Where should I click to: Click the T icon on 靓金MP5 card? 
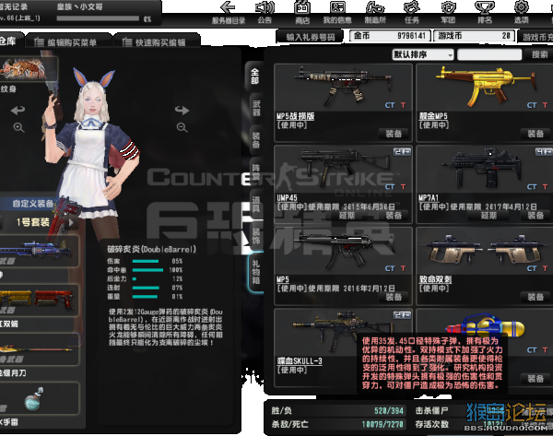pos(546,105)
